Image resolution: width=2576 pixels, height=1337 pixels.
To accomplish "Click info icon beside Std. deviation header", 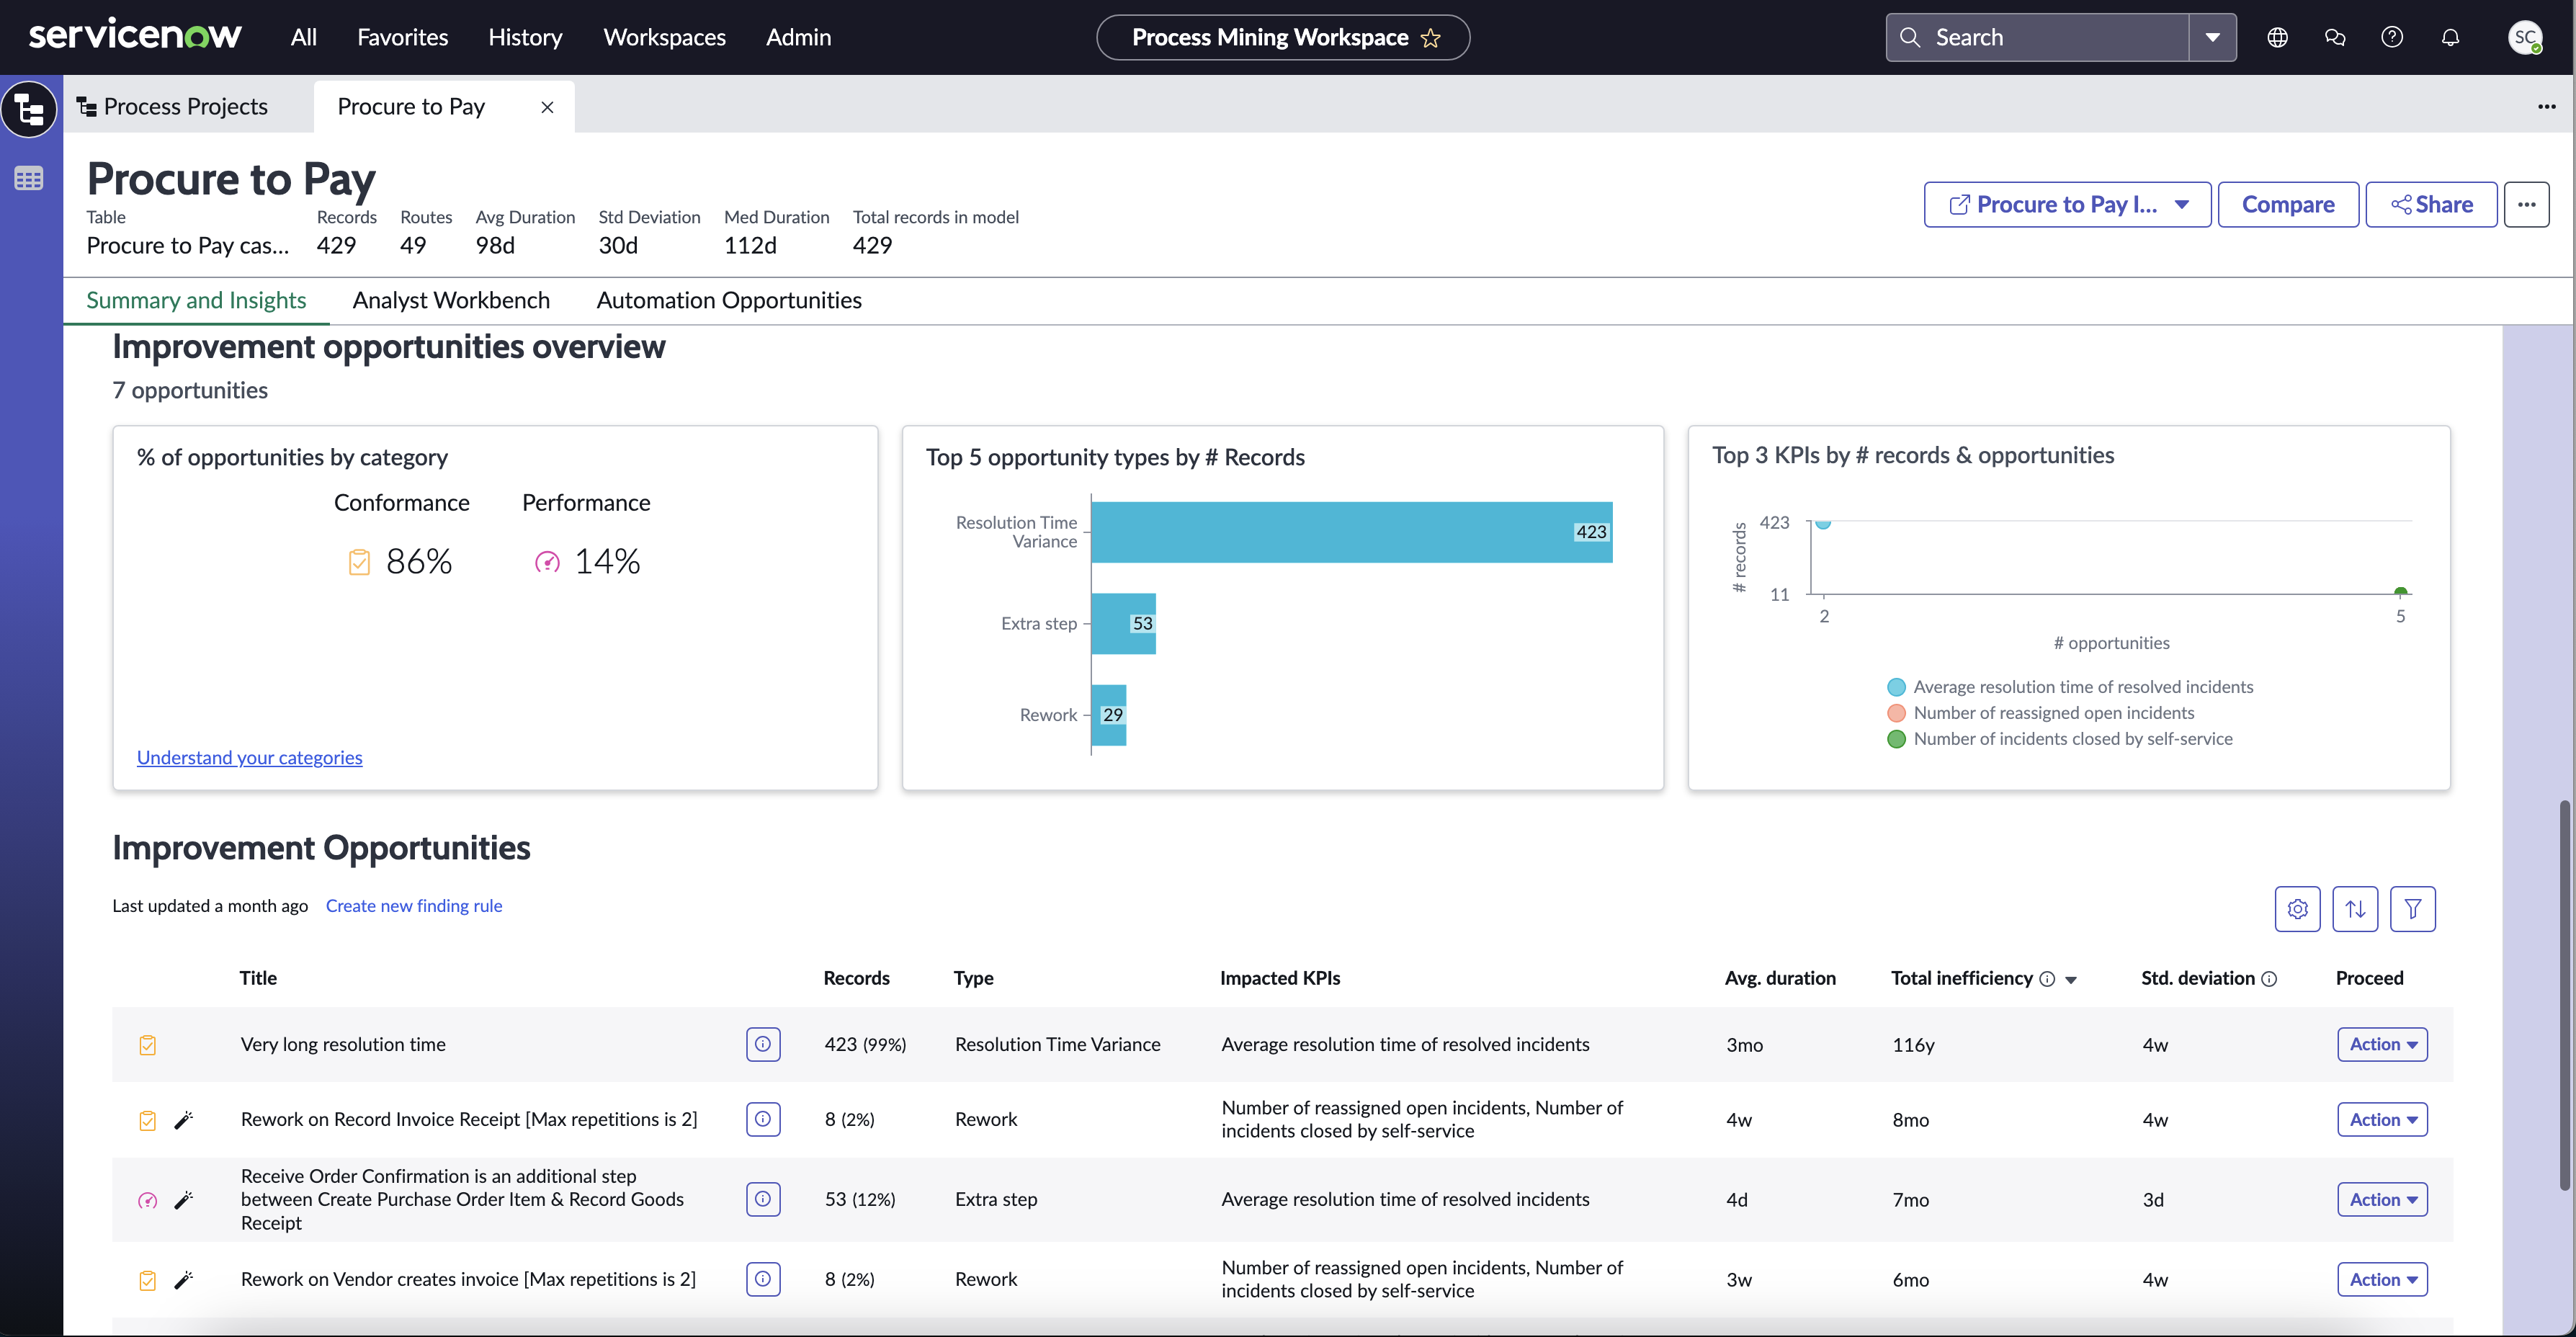I will [2269, 979].
